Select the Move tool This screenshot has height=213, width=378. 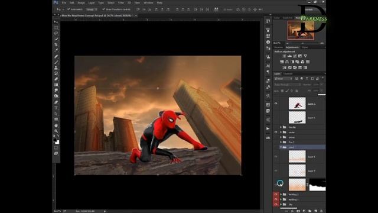(x=56, y=22)
